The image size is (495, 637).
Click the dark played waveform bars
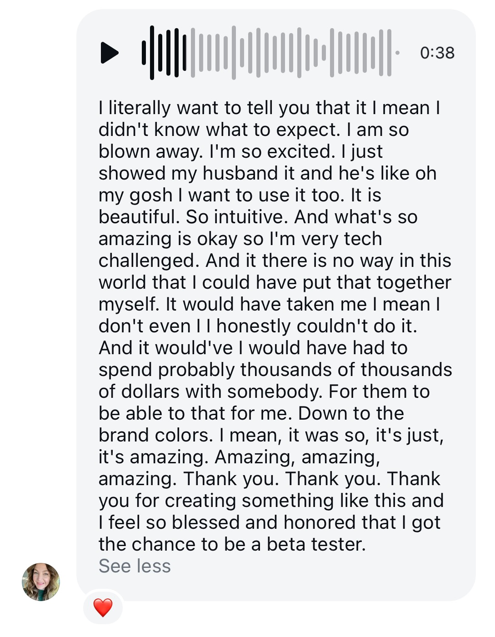[164, 53]
